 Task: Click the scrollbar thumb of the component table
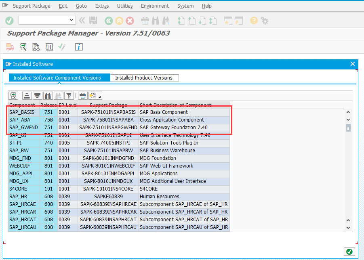348,128
